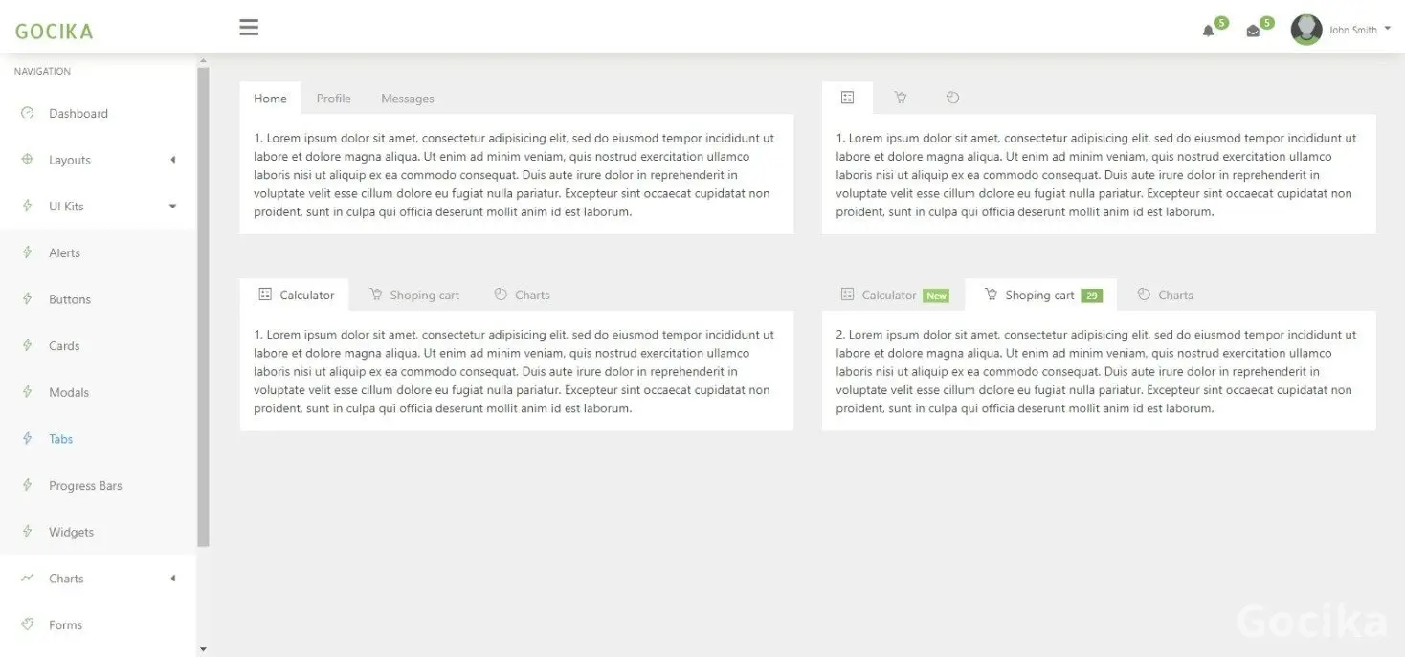
Task: Select the pie chart icon-only tab
Action: [x=952, y=98]
